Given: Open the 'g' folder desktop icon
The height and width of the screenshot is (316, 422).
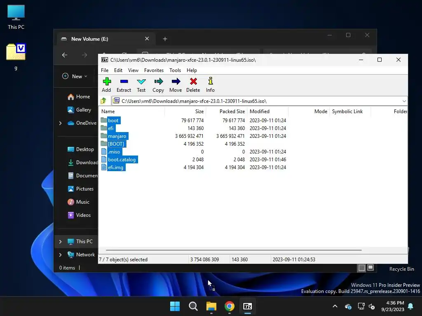Looking at the screenshot, I should pos(16,57).
